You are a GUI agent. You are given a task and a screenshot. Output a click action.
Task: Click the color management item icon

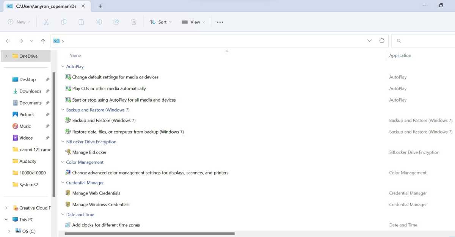click(x=68, y=173)
